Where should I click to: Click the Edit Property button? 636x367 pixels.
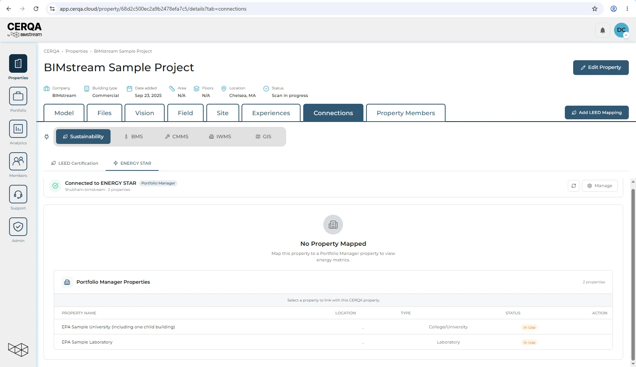(601, 67)
